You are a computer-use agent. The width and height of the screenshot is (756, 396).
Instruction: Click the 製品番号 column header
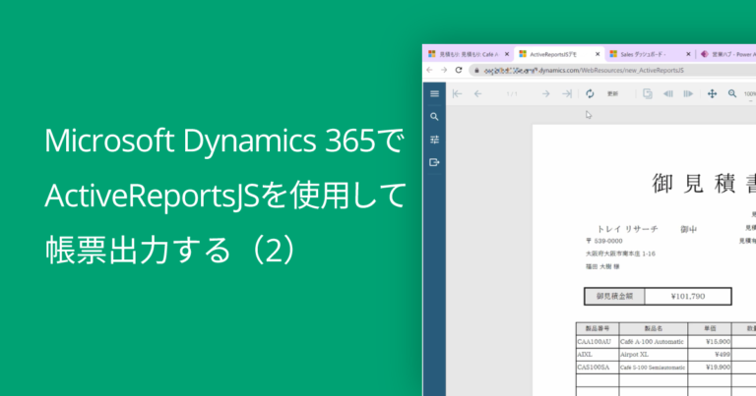click(x=598, y=328)
